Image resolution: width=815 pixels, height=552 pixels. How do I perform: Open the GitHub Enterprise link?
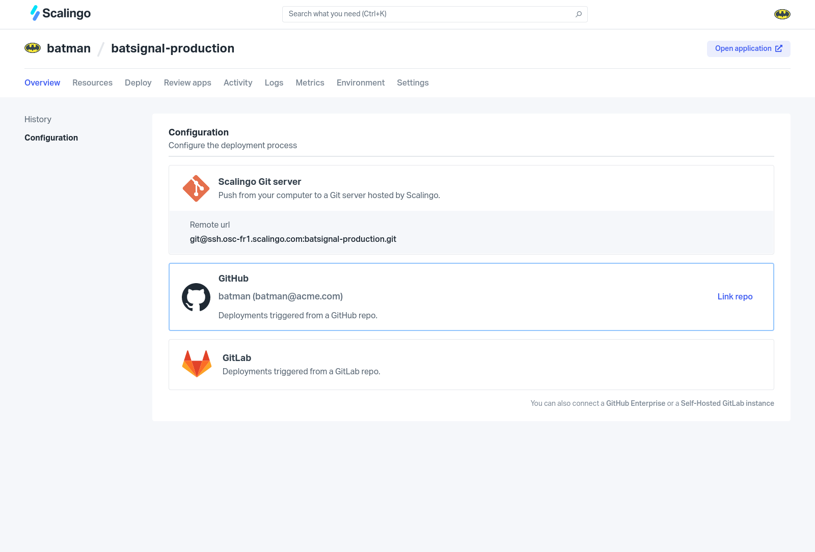click(x=635, y=403)
